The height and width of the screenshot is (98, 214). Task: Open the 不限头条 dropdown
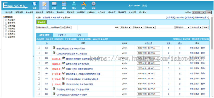point(149,27)
